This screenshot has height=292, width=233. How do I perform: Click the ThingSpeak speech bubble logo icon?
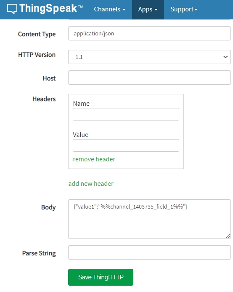point(12,9)
